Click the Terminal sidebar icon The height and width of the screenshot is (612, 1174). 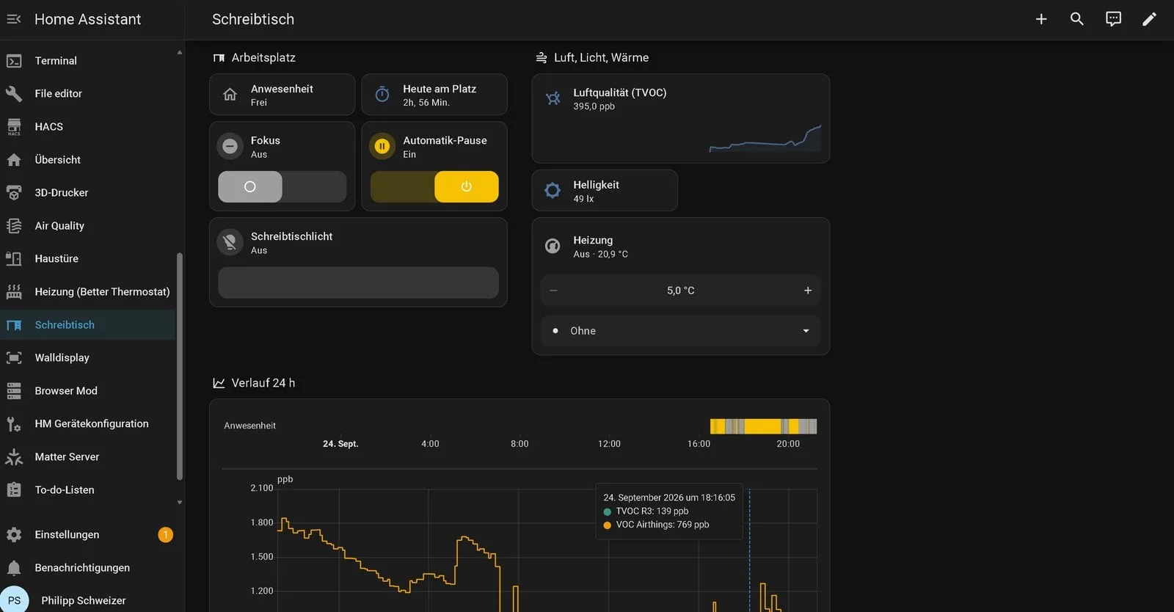tap(14, 61)
